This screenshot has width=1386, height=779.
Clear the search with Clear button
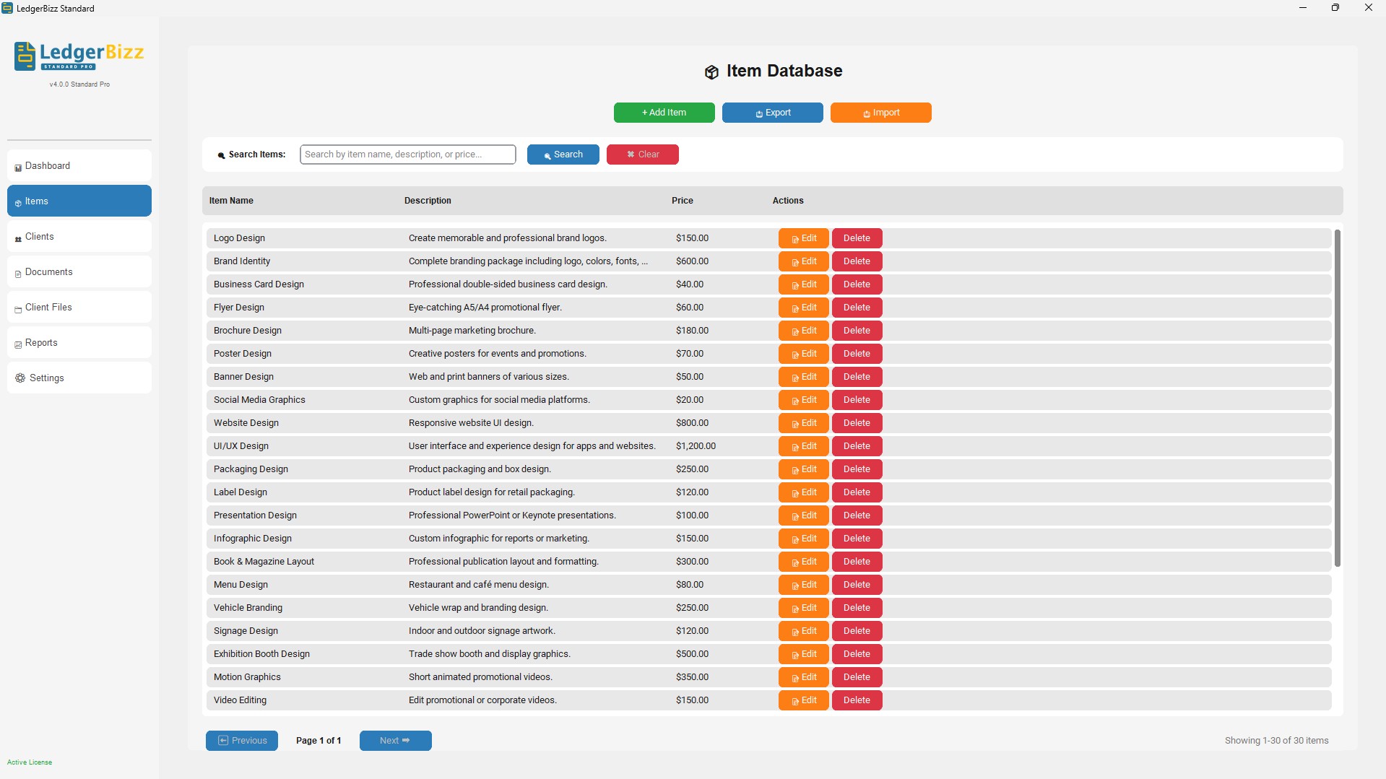point(642,155)
